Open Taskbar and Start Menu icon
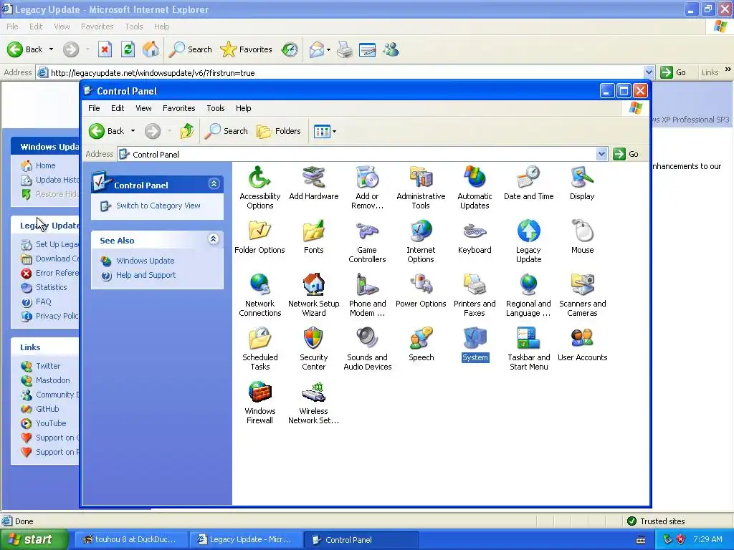734x550 pixels. (x=528, y=349)
